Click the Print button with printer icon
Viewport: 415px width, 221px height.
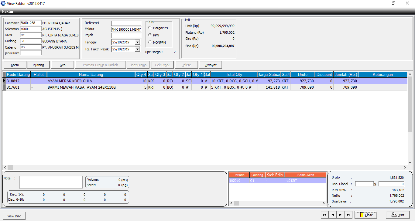pos(398,215)
